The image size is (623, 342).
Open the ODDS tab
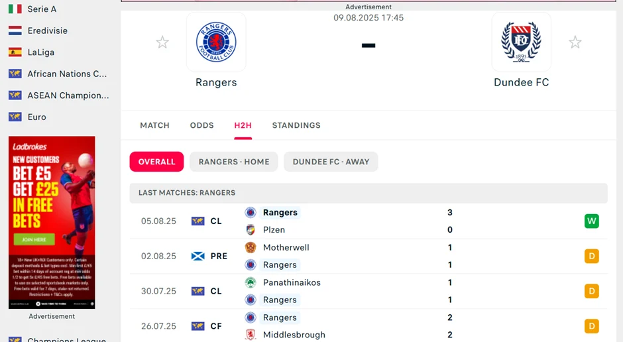tap(201, 125)
